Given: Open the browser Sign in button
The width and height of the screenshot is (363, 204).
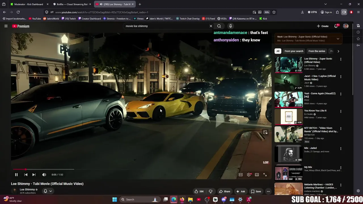Looking at the screenshot, I should [326, 12].
